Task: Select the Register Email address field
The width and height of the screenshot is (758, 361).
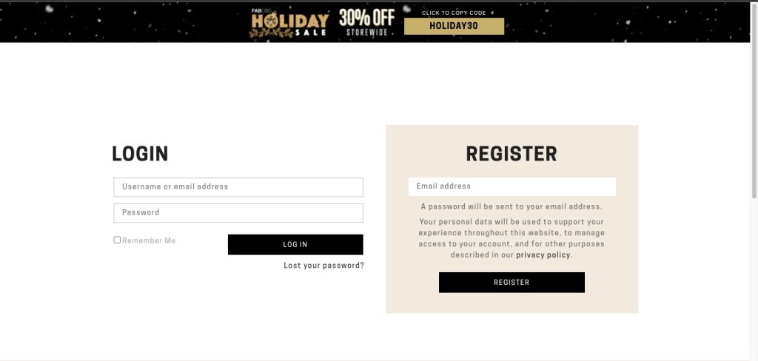Action: coord(512,186)
